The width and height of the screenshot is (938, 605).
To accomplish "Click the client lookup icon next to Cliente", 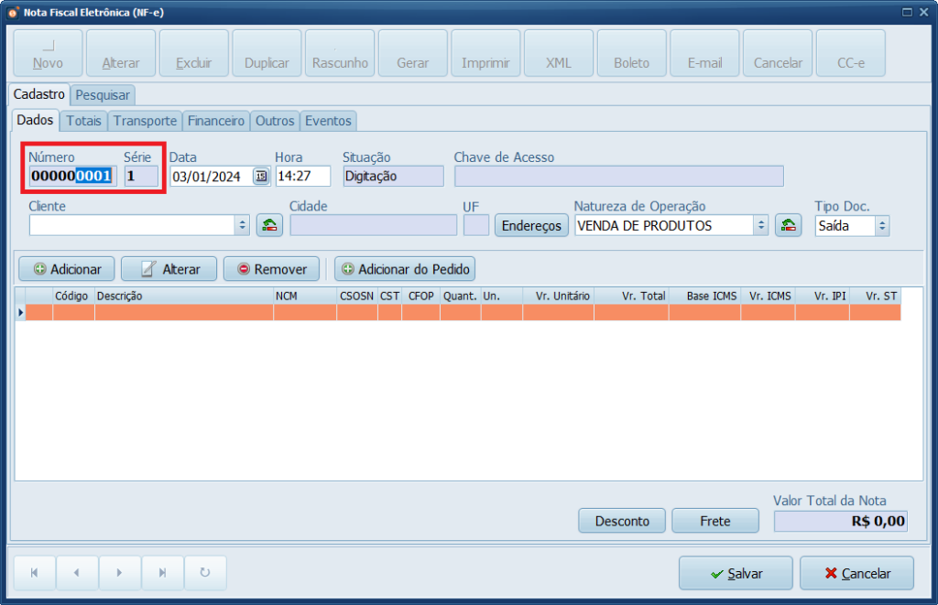I will pos(269,225).
